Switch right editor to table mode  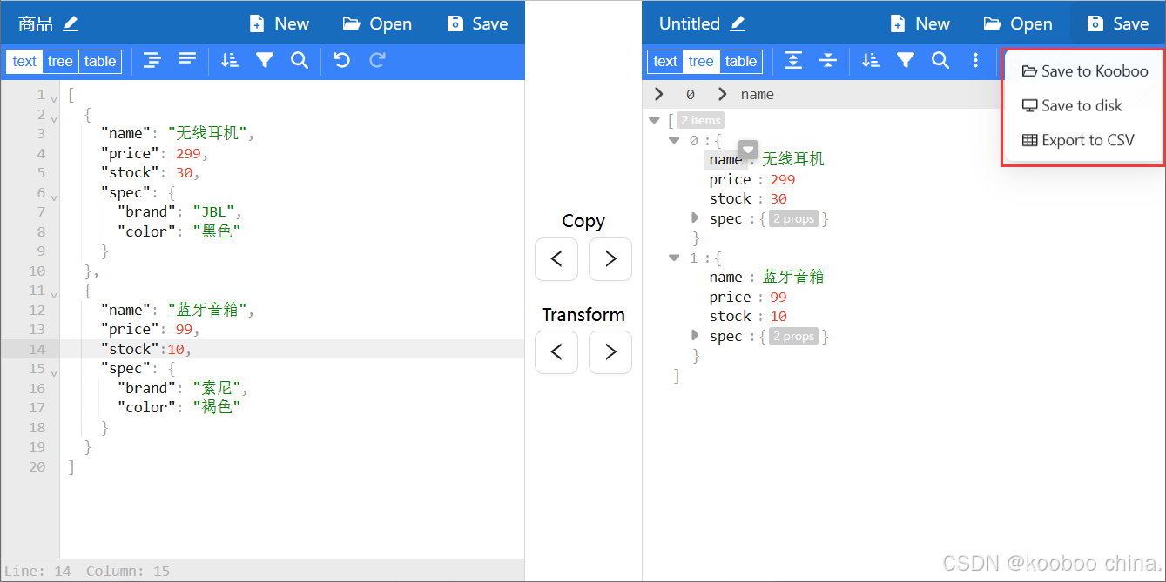[x=741, y=61]
